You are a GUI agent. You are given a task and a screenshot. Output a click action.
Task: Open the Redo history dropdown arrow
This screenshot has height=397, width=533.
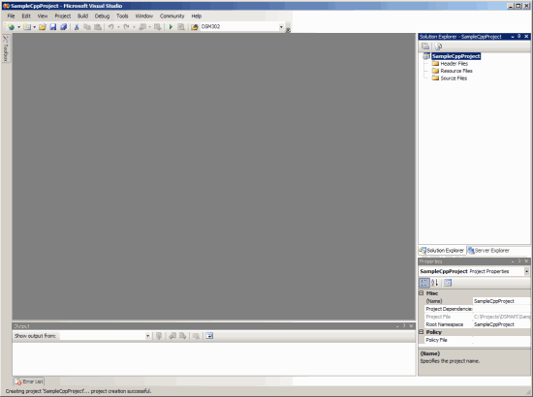click(134, 27)
